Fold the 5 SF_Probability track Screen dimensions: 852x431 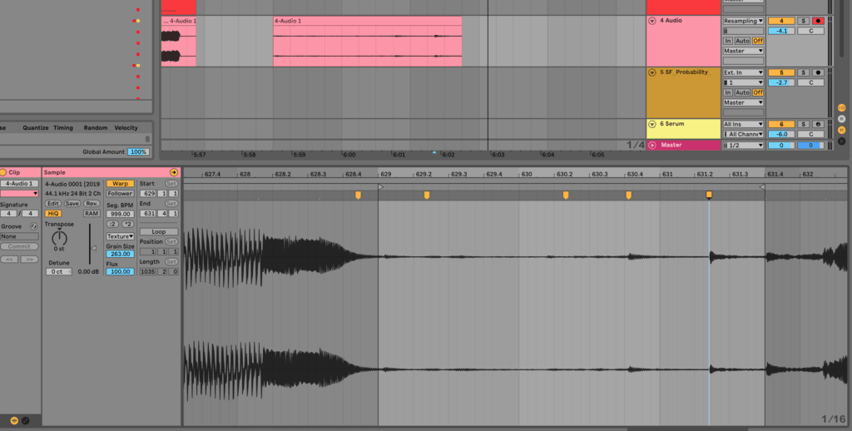point(652,72)
